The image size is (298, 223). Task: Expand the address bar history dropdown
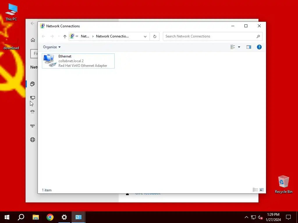tap(145, 36)
